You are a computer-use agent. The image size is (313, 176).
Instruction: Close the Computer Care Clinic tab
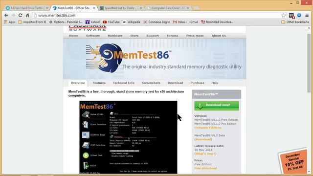[x=188, y=8]
